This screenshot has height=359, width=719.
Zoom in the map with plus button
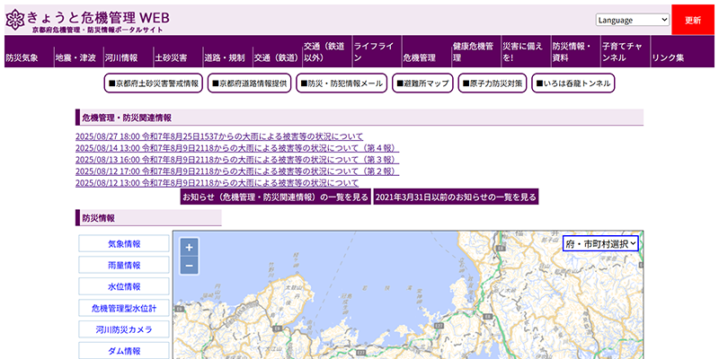[x=189, y=248]
